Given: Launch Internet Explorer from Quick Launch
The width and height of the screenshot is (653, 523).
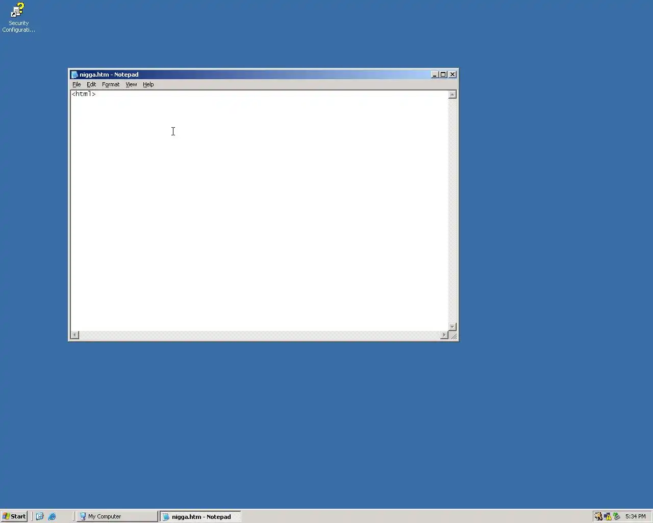Looking at the screenshot, I should 52,516.
